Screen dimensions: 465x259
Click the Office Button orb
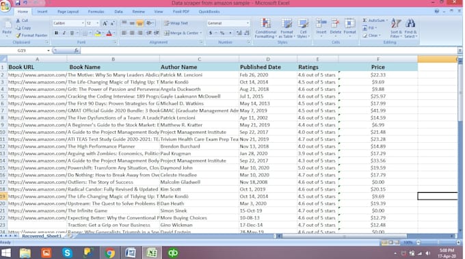[x=5, y=6]
